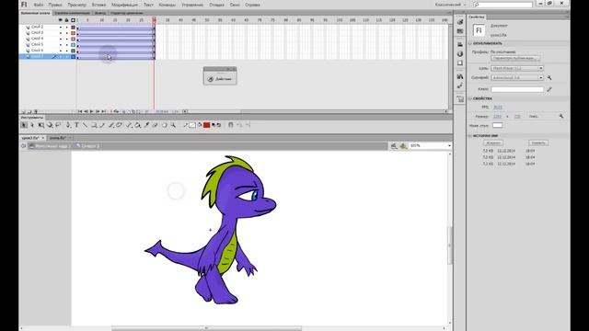
Task: Open the Классический workspace switcher
Action: (450, 5)
